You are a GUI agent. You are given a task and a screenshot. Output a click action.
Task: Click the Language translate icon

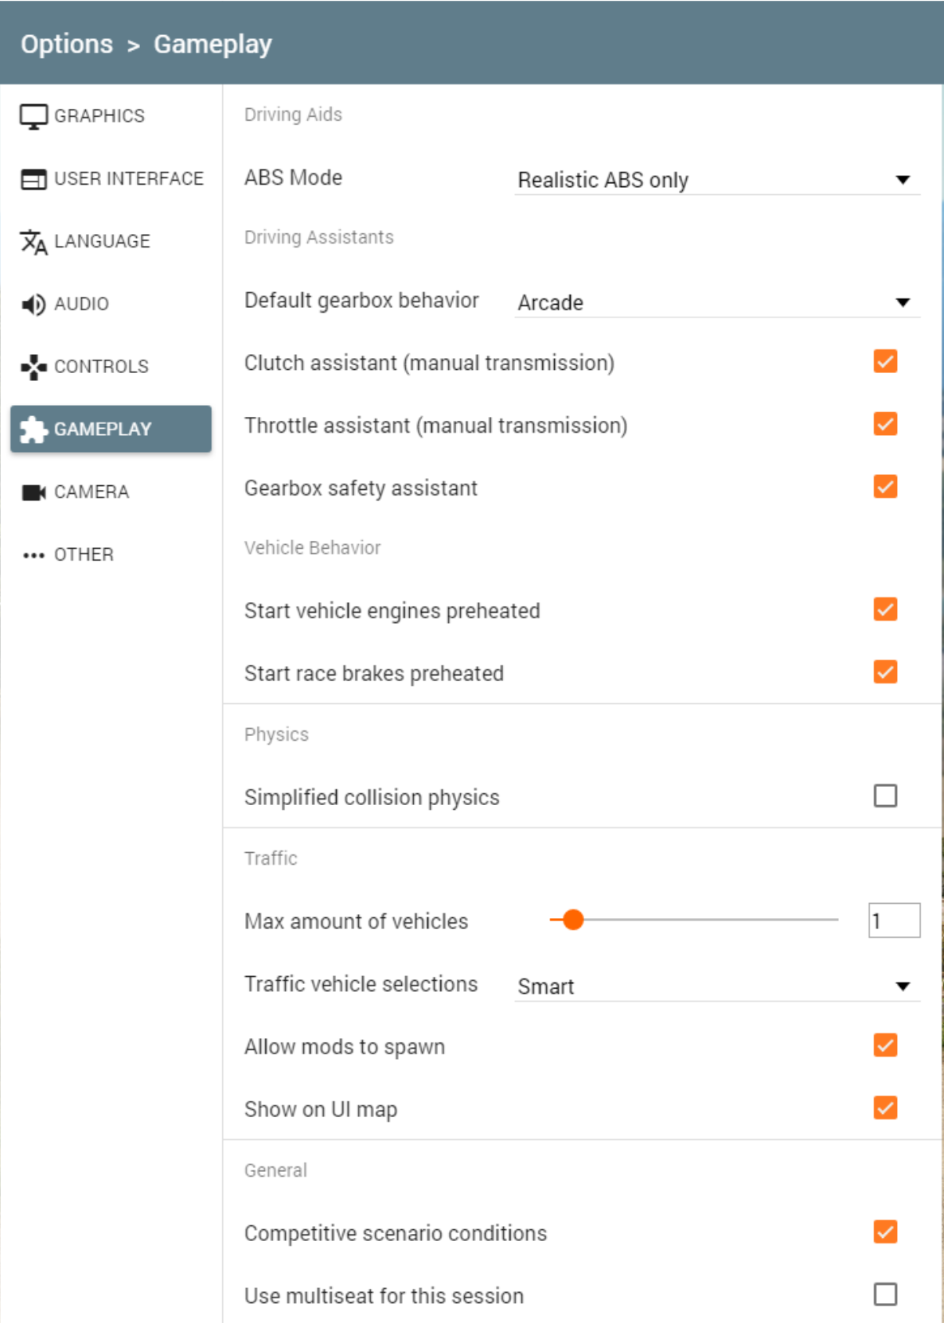point(33,242)
